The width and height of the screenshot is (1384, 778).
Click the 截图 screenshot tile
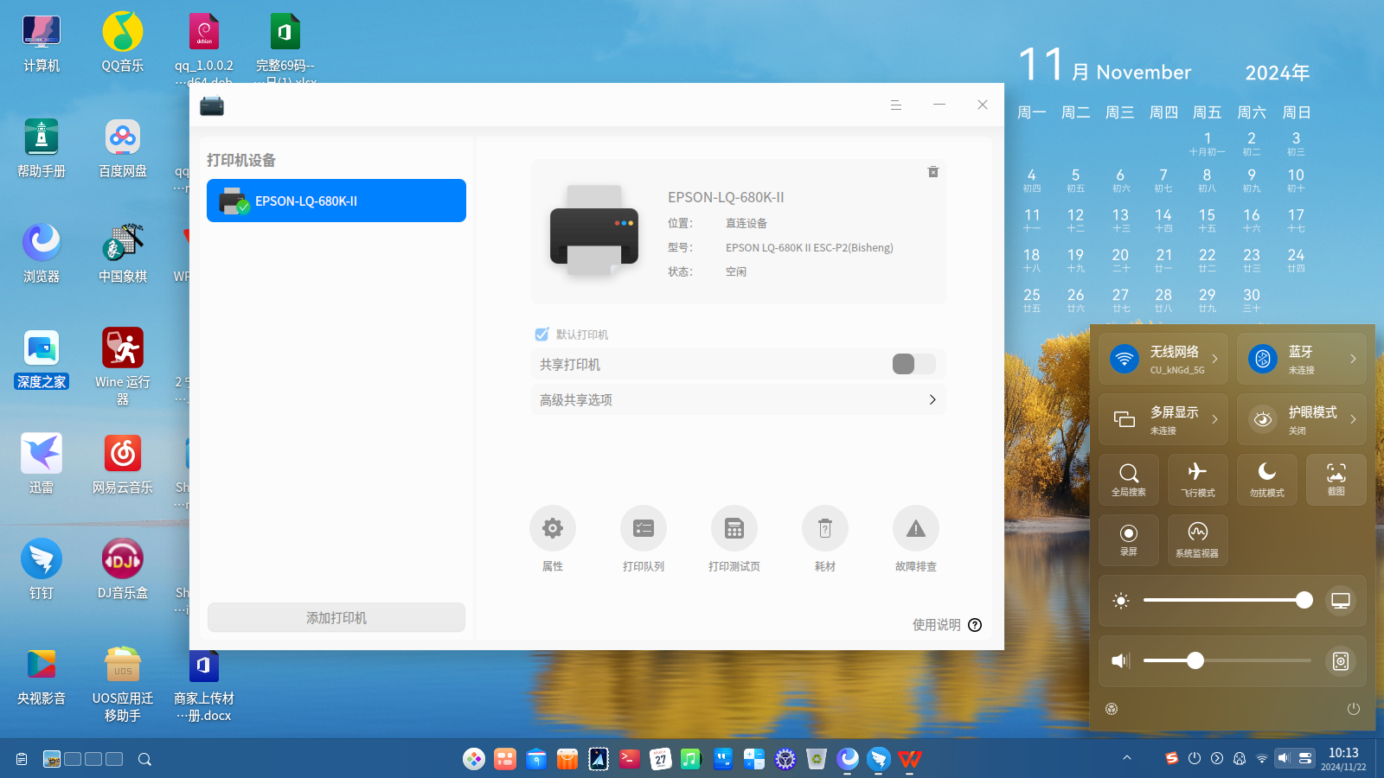click(1336, 480)
